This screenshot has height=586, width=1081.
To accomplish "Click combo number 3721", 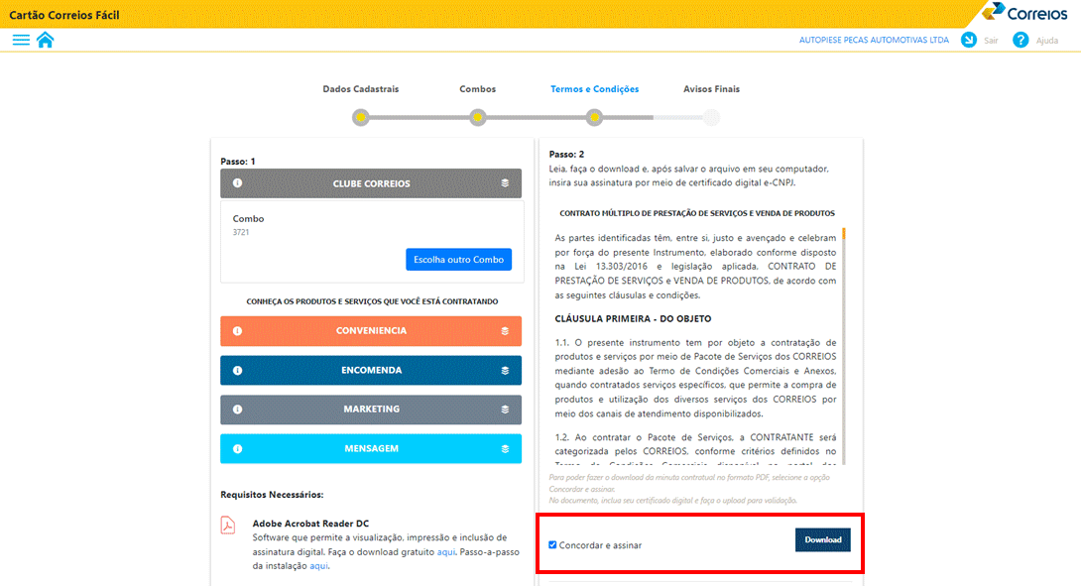I will [x=241, y=232].
